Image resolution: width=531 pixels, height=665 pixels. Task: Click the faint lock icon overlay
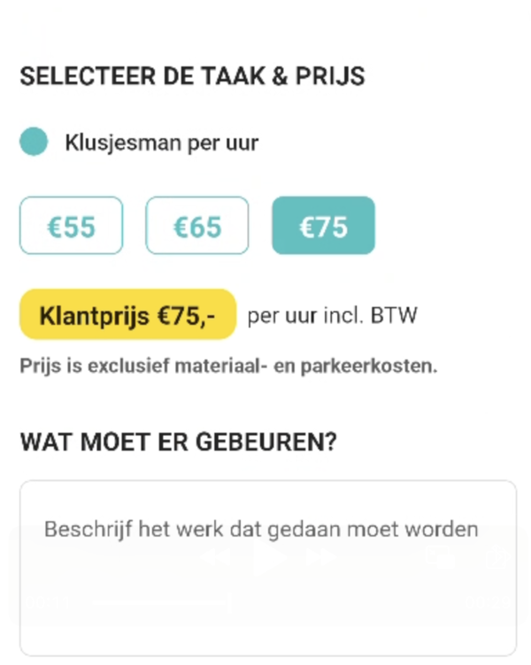pyautogui.click(x=440, y=558)
